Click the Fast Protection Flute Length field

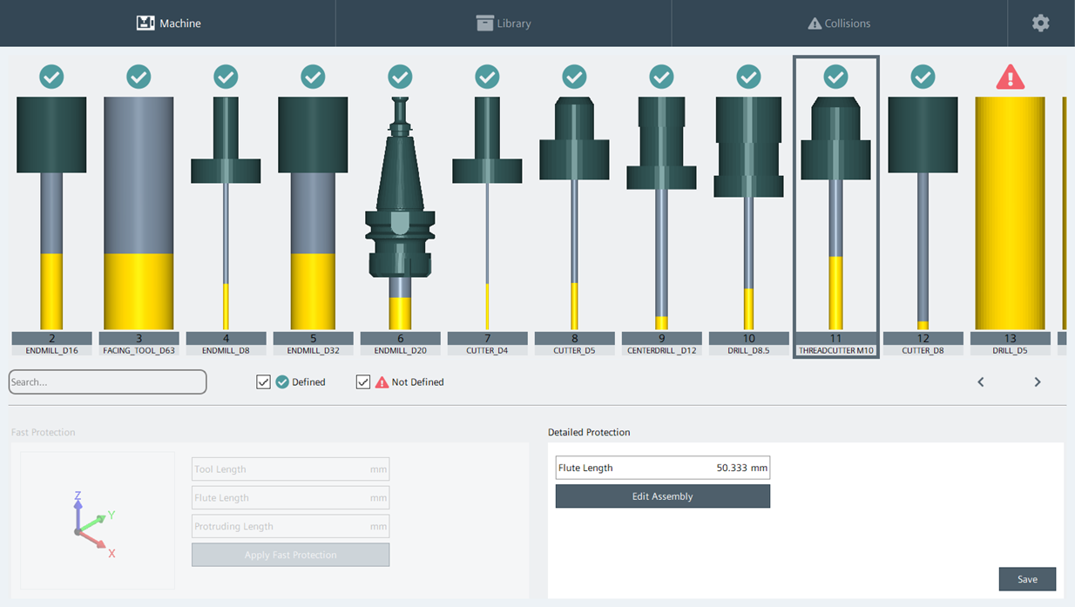(290, 497)
